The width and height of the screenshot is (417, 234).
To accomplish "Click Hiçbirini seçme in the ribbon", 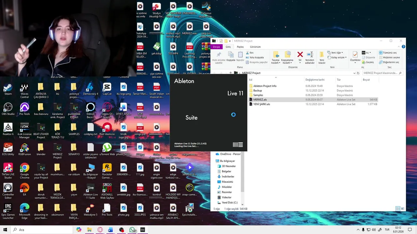I will (389, 58).
